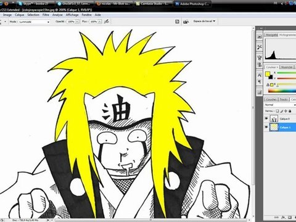Open the brush preset picker arrow
Image resolution: width=296 pixels, height=222 pixels.
pos(5,22)
